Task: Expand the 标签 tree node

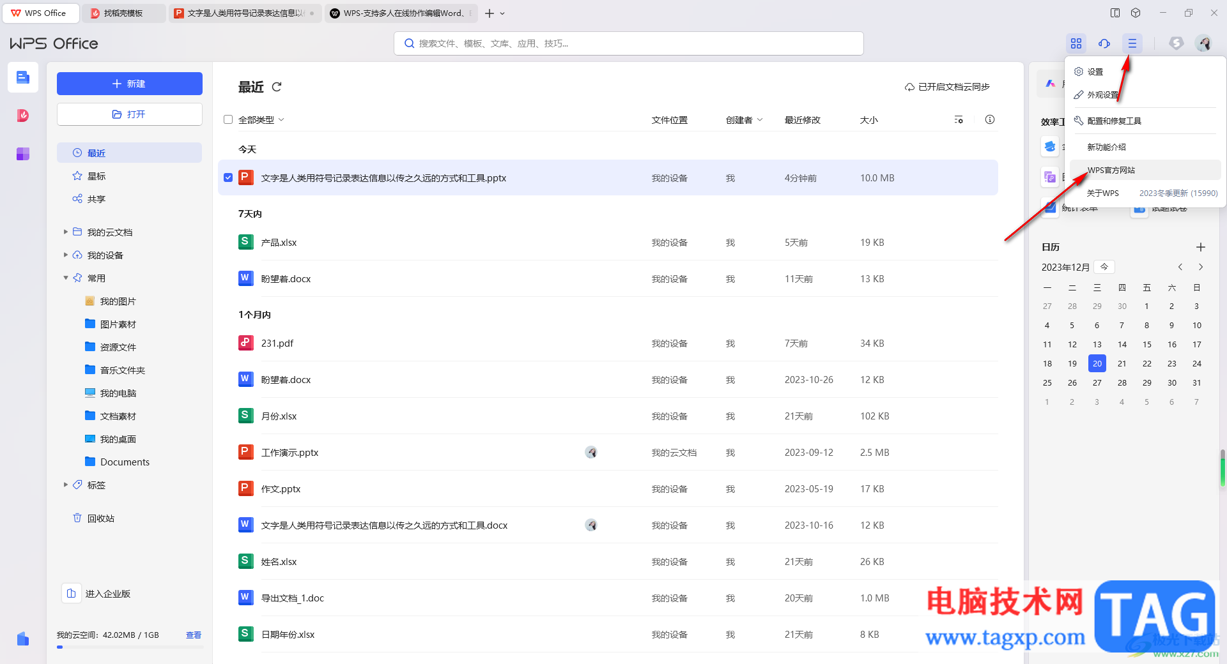Action: [65, 485]
